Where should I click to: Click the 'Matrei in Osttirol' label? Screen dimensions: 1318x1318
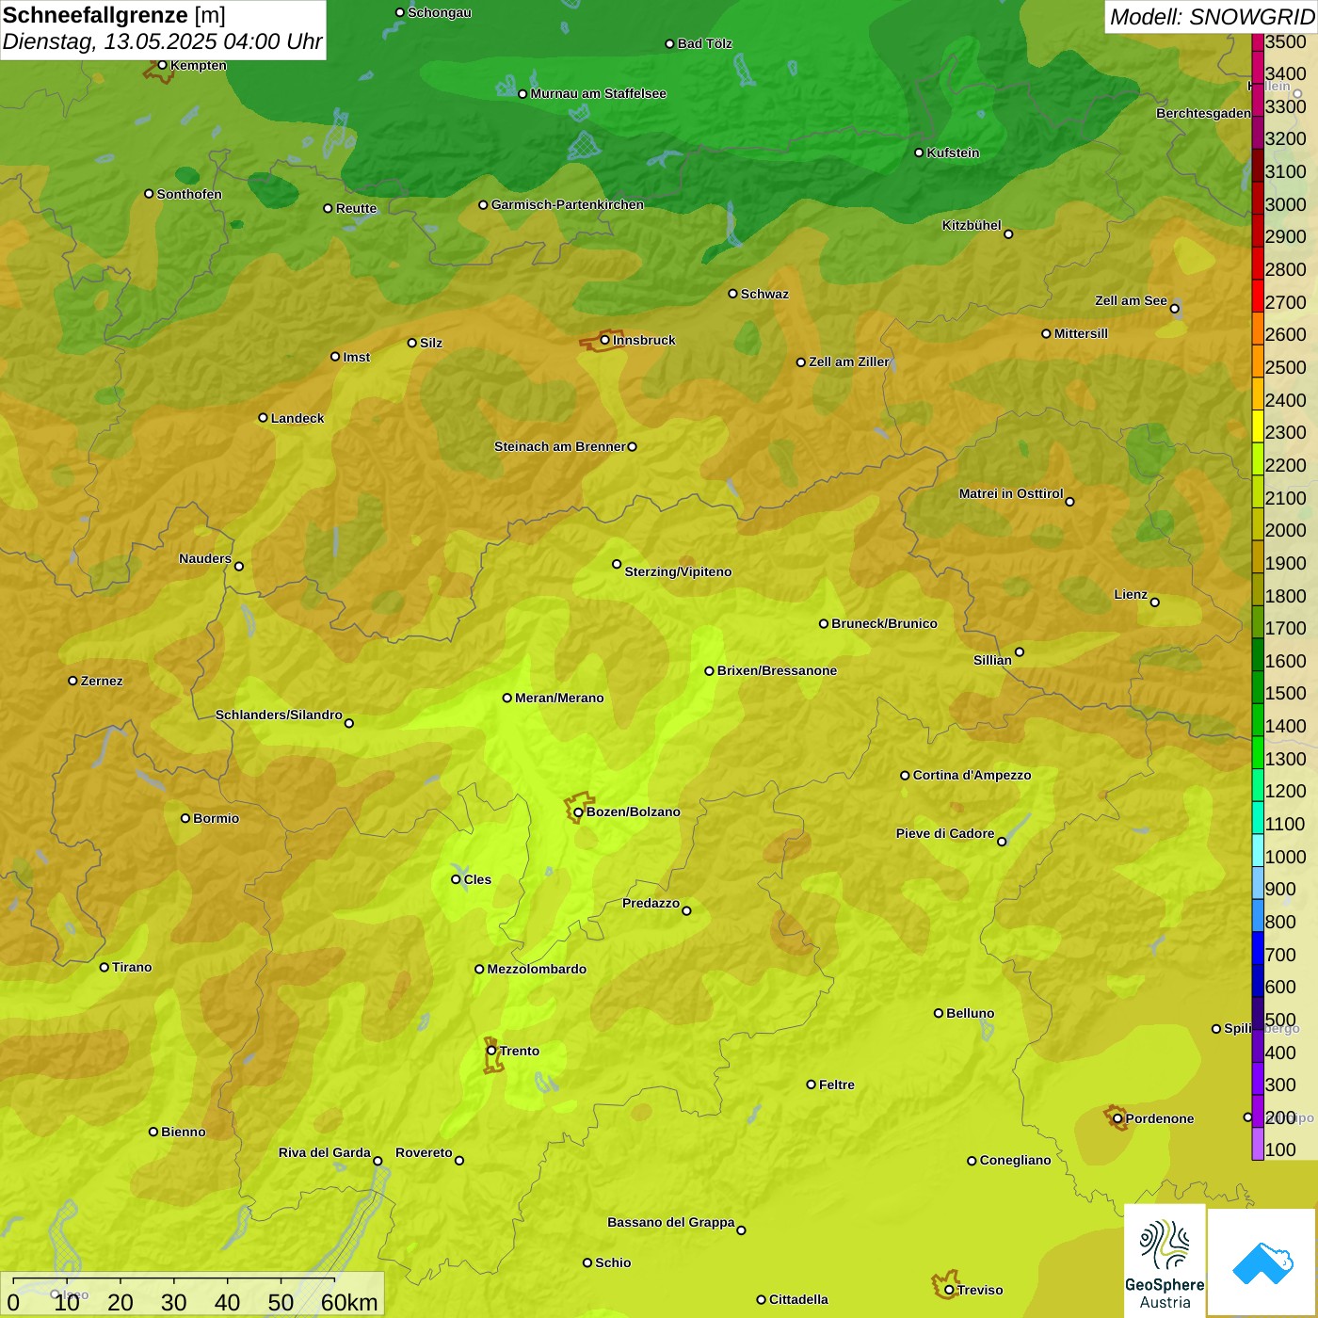tap(1011, 493)
